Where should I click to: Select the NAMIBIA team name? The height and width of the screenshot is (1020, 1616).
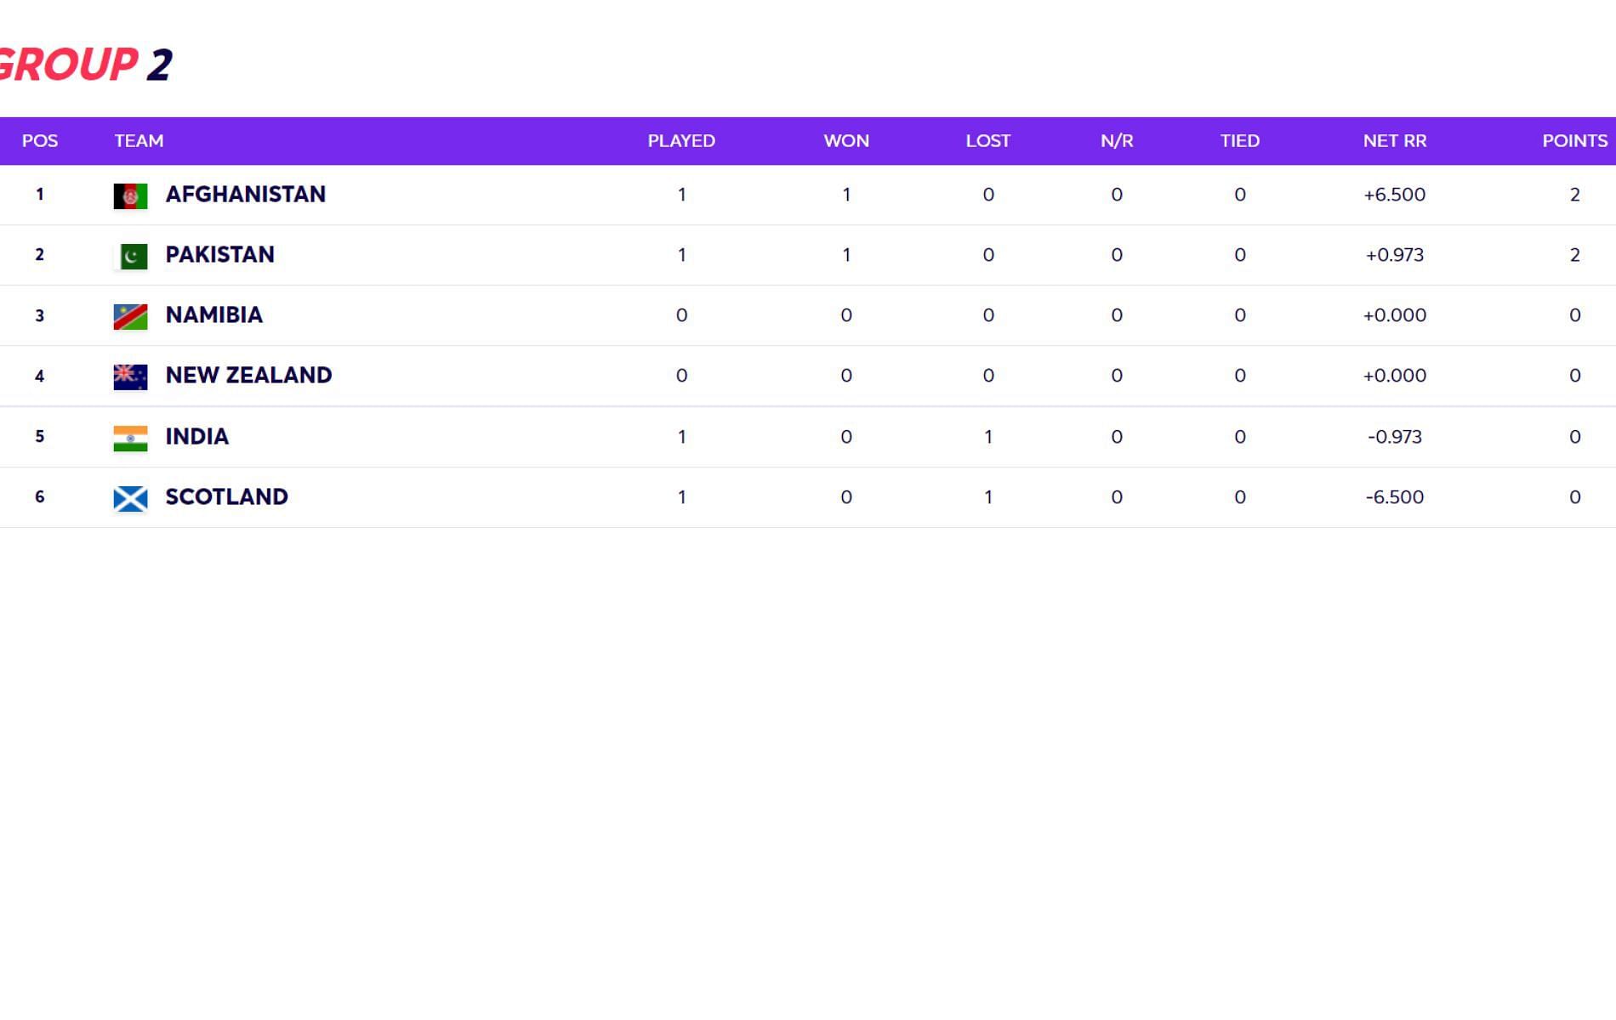click(213, 315)
